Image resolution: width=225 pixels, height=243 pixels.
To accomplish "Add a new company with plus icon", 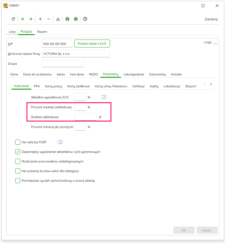I will (40, 19).
